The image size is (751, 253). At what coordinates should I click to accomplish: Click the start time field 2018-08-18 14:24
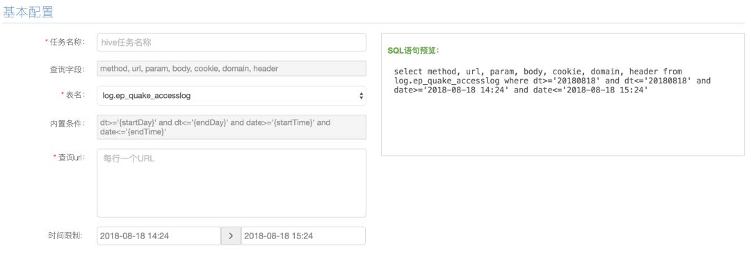[159, 236]
